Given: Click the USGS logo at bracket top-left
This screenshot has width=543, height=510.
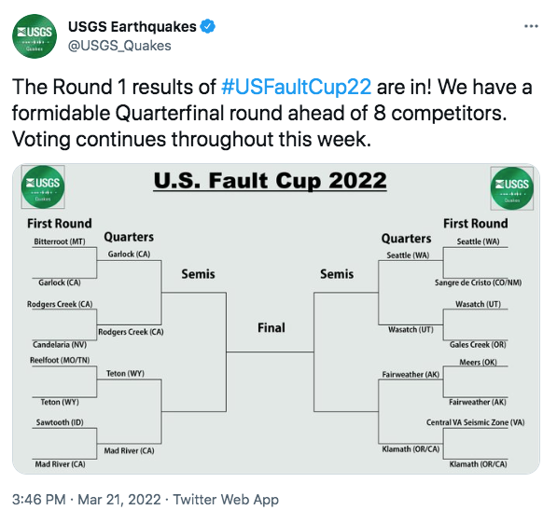Looking at the screenshot, I should [x=43, y=186].
